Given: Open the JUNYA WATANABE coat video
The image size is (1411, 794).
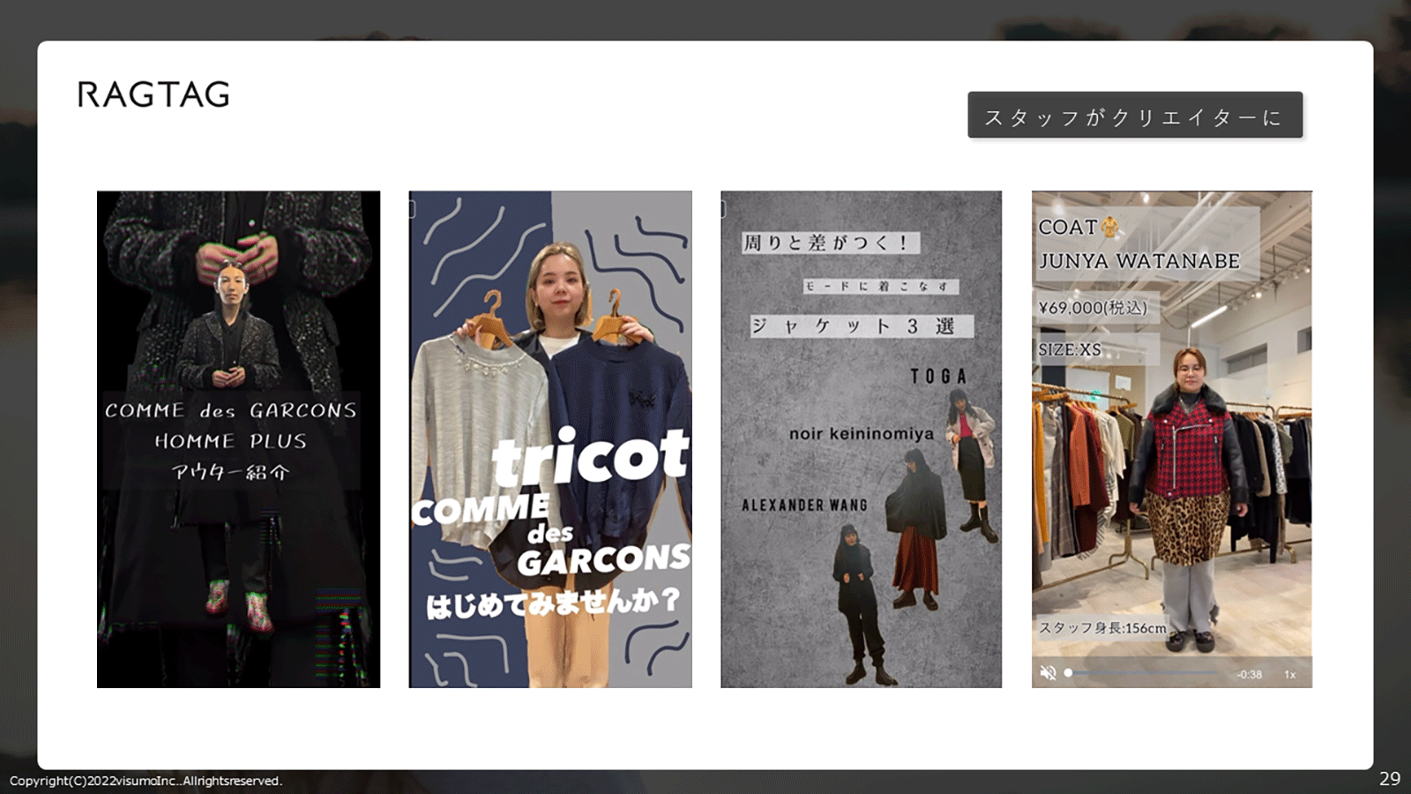Looking at the screenshot, I should (x=1172, y=439).
